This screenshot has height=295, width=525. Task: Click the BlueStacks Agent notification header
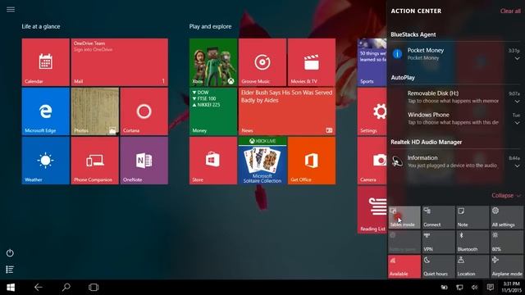point(413,34)
